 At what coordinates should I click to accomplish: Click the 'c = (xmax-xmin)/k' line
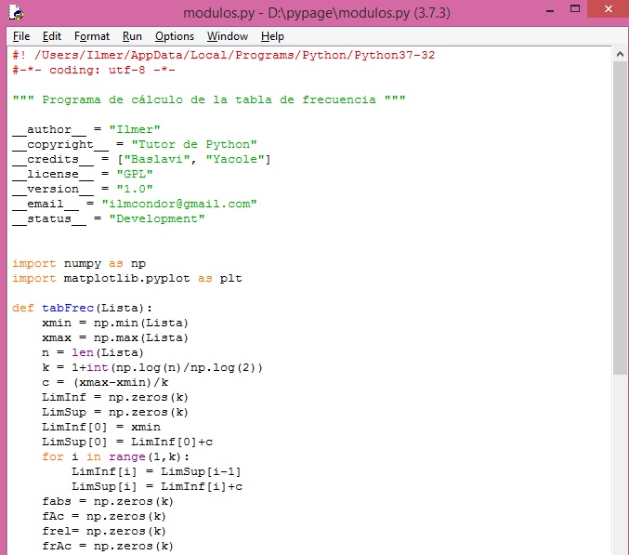point(105,382)
